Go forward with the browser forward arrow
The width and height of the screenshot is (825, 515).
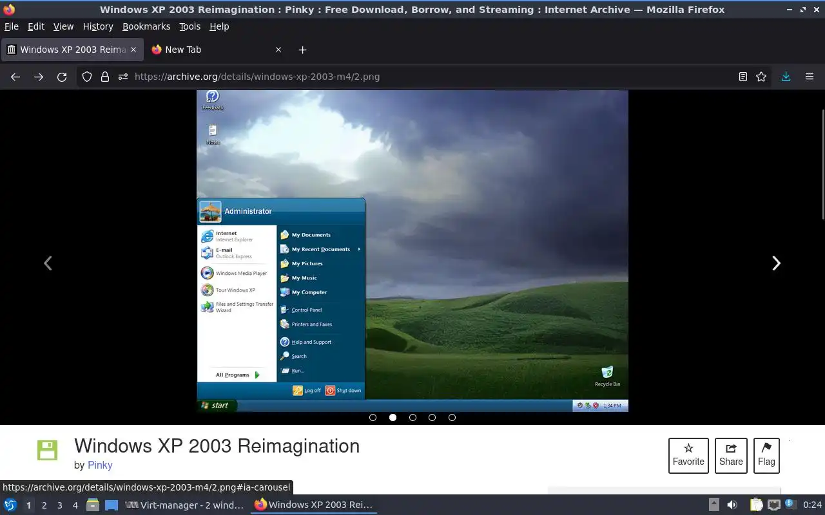(x=39, y=77)
